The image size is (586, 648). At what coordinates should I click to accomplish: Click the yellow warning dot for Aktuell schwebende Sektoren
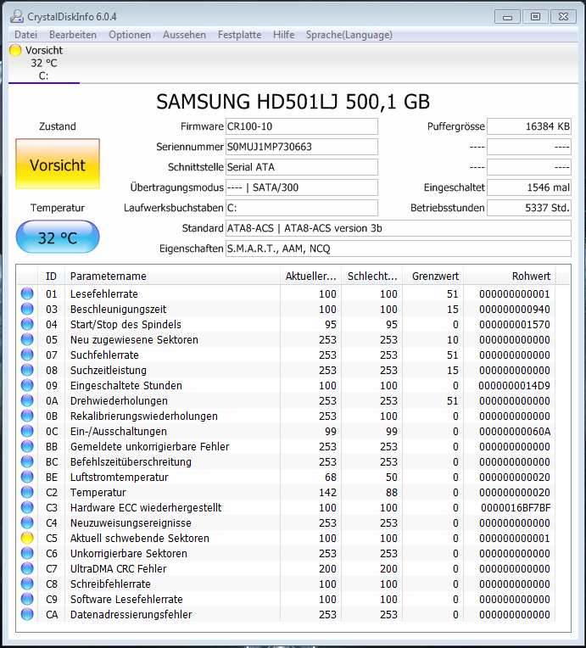tap(27, 538)
